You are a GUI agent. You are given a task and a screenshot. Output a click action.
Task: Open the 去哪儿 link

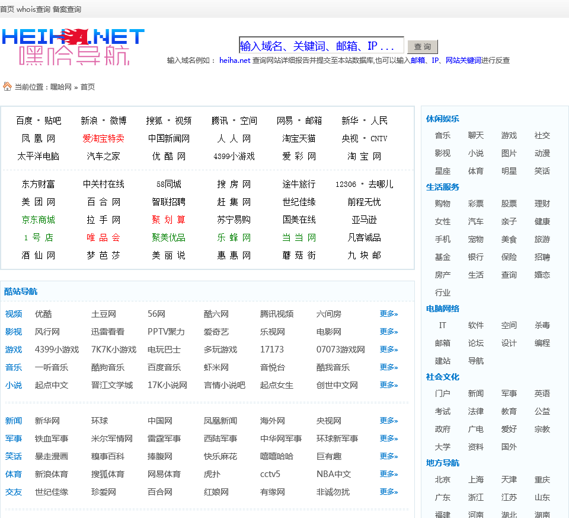[381, 184]
